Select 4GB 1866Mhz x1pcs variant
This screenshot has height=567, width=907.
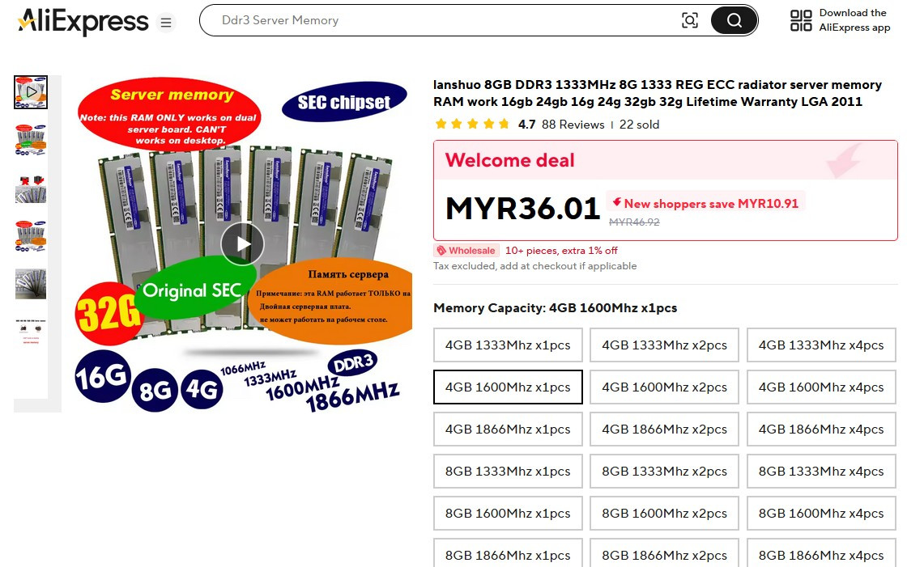point(508,429)
